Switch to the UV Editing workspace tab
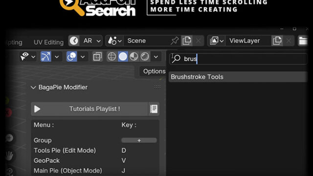 click(48, 43)
